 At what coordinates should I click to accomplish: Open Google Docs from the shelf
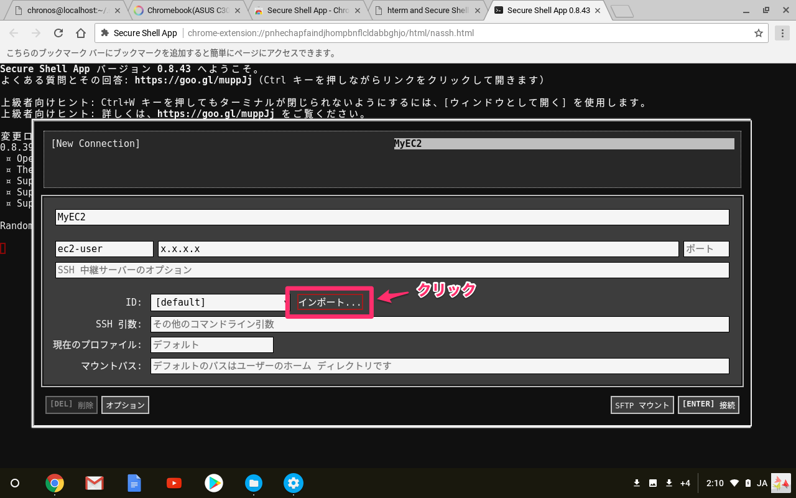point(134,483)
